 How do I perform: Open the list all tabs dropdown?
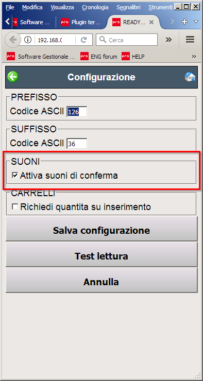(196, 22)
